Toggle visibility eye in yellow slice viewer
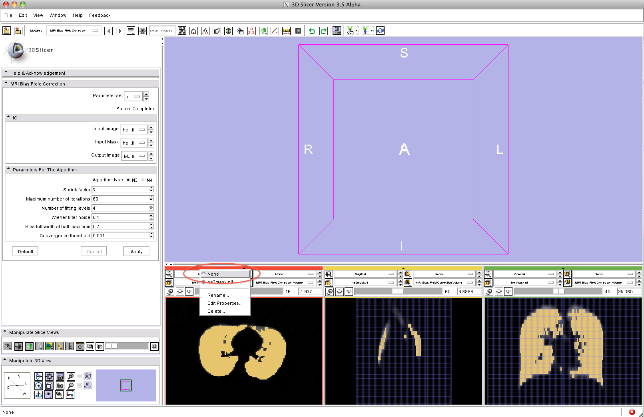644x417 pixels. point(339,292)
